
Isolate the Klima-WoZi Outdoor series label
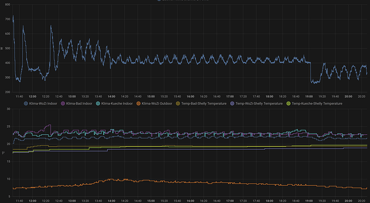coord(157,104)
